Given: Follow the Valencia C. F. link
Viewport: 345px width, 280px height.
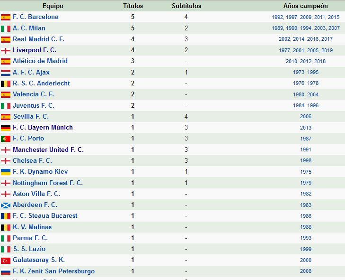Looking at the screenshot, I should point(34,94).
